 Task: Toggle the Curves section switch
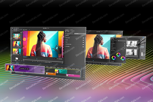83,42
